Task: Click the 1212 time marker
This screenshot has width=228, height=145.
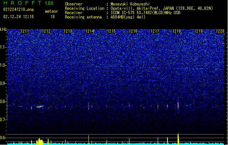Action: point(46,31)
